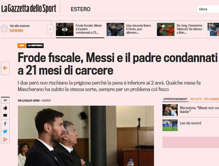Focus the Cerca search field

point(208,9)
